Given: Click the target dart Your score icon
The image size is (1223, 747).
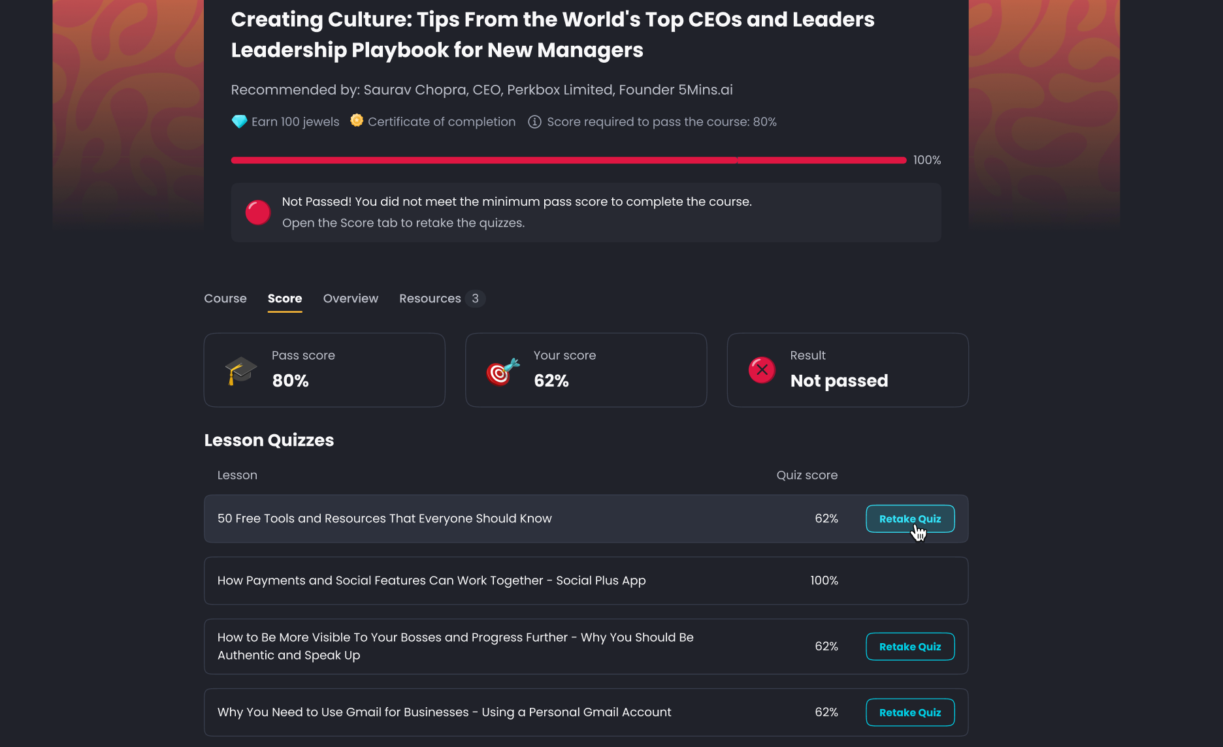Looking at the screenshot, I should pos(502,371).
